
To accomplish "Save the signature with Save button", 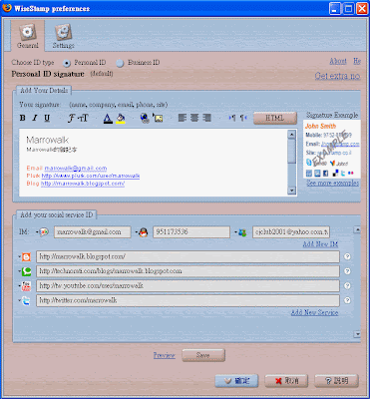I will point(203,355).
